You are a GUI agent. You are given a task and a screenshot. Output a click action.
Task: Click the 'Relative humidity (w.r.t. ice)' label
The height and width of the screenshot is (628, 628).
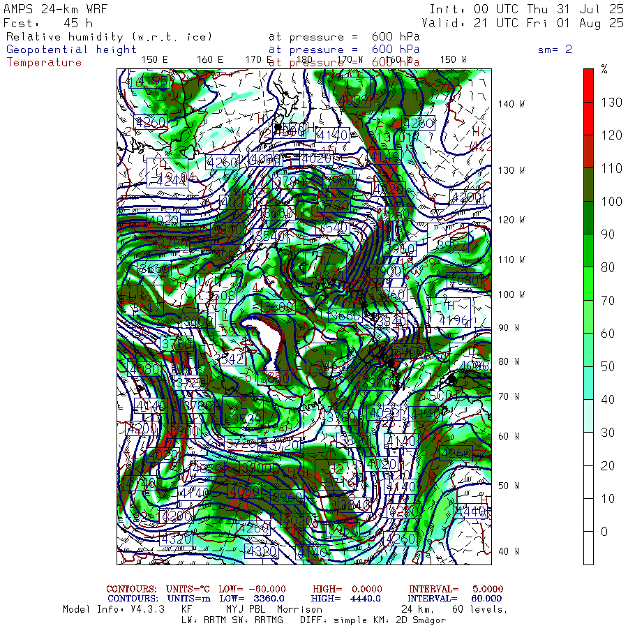pos(109,37)
